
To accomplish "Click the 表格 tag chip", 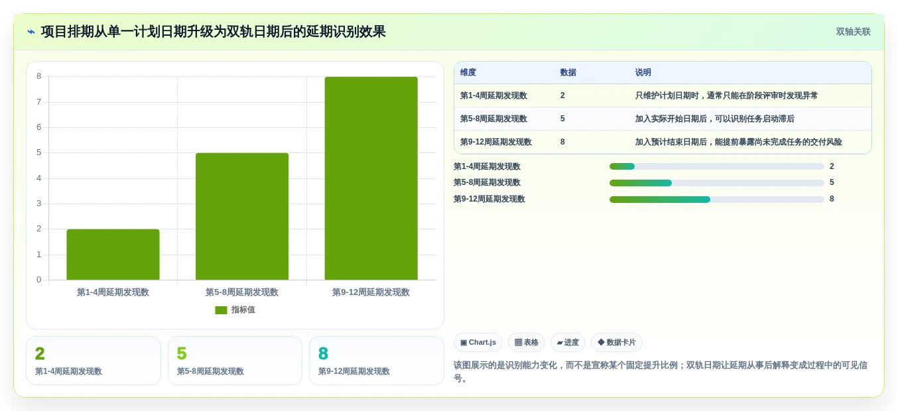I will [527, 342].
